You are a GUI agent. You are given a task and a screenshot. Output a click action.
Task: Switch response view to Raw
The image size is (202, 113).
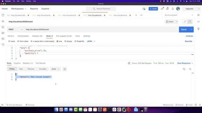point(21,69)
